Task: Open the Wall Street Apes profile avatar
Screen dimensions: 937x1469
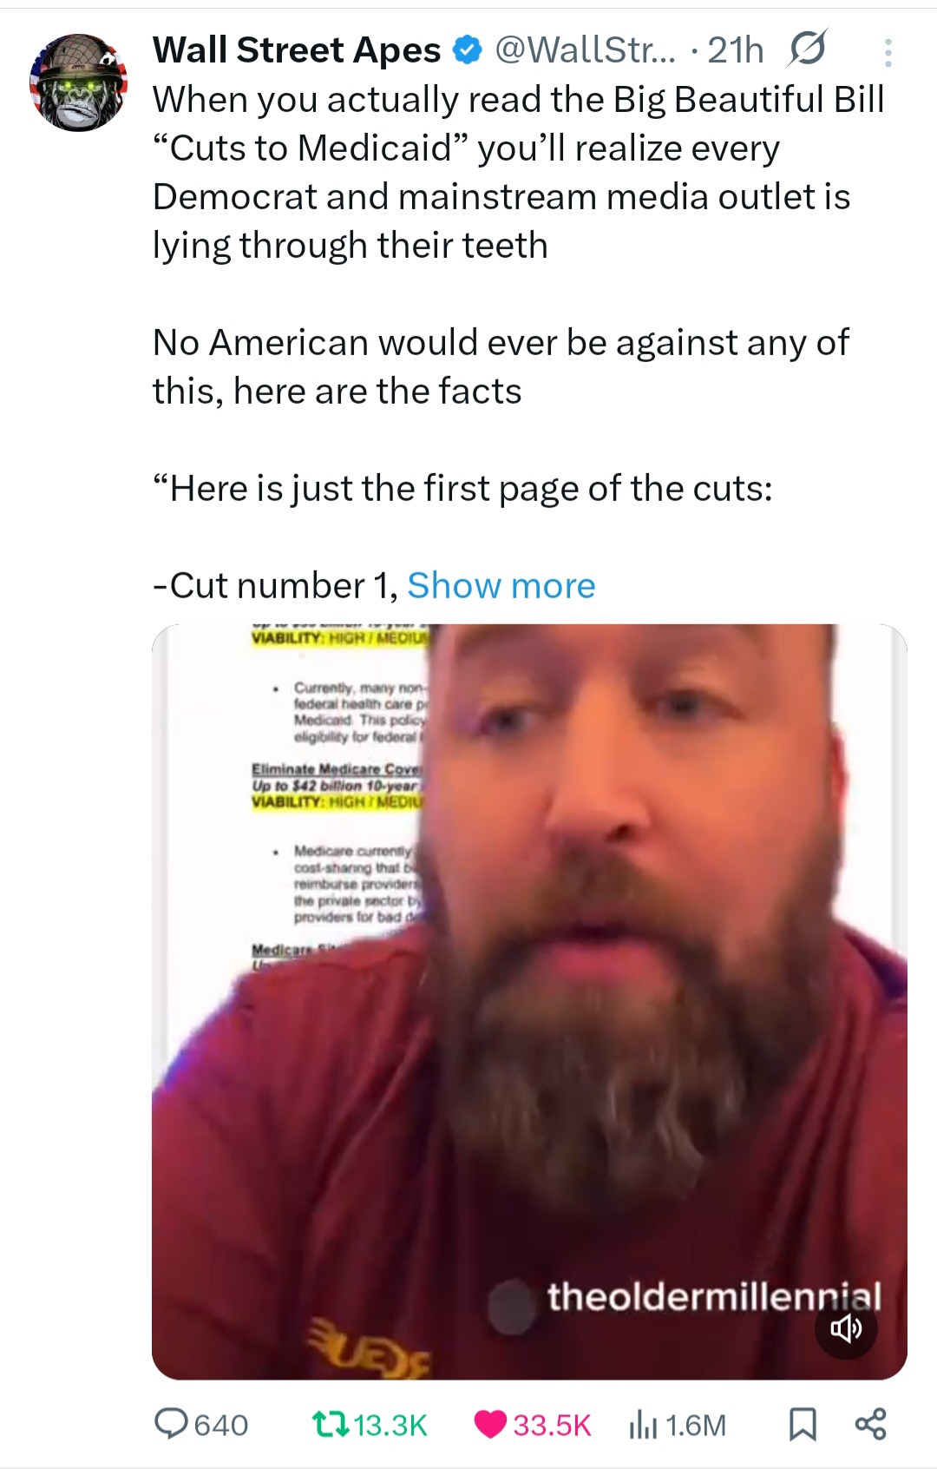Action: tap(78, 83)
